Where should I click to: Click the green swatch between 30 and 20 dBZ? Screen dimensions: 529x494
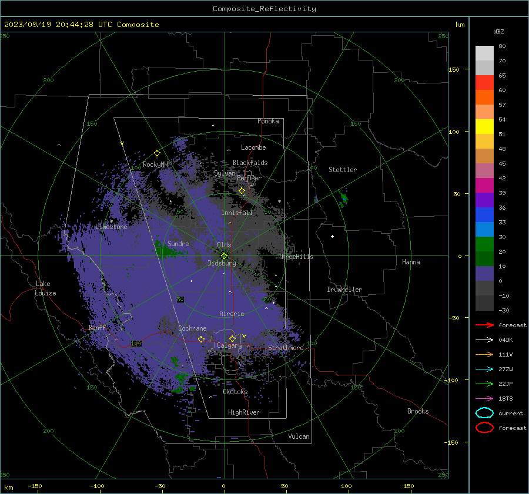(x=484, y=244)
